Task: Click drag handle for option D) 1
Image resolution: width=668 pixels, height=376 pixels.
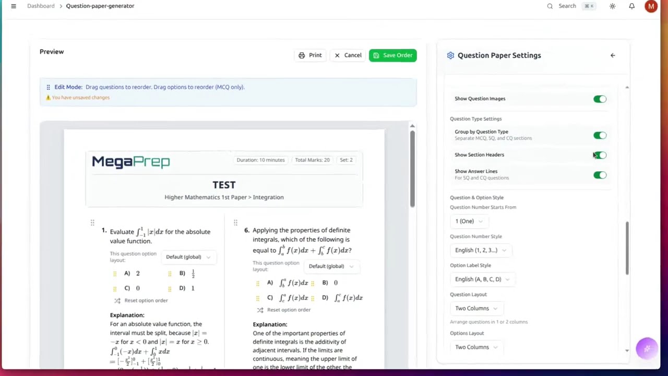Action: [x=170, y=288]
